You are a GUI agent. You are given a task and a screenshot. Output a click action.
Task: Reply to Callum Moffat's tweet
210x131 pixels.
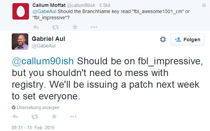36,27
